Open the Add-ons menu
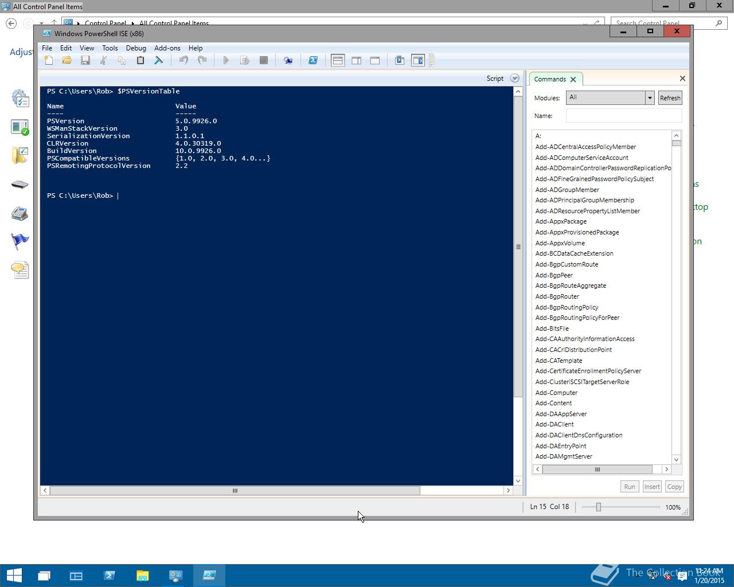The image size is (734, 587). click(167, 48)
